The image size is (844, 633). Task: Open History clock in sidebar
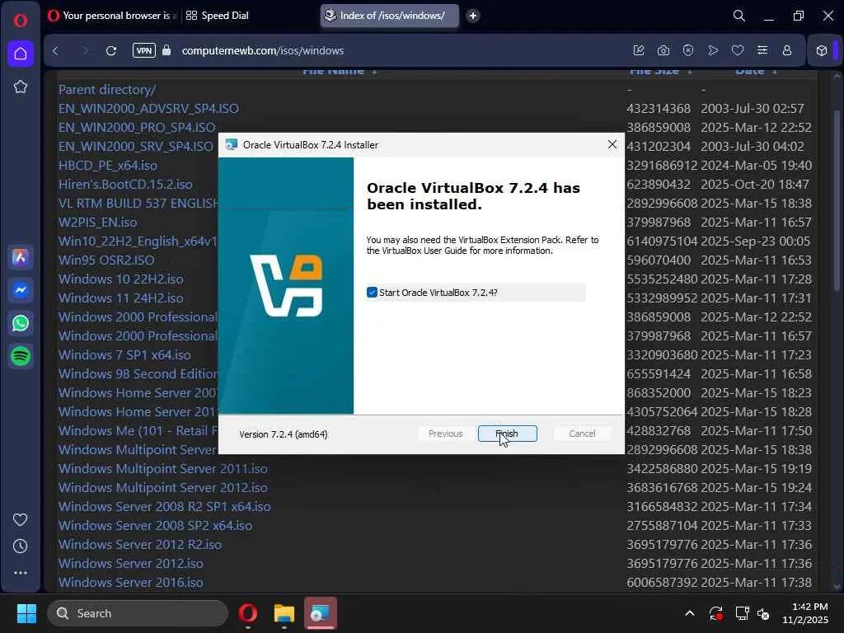[x=21, y=546]
